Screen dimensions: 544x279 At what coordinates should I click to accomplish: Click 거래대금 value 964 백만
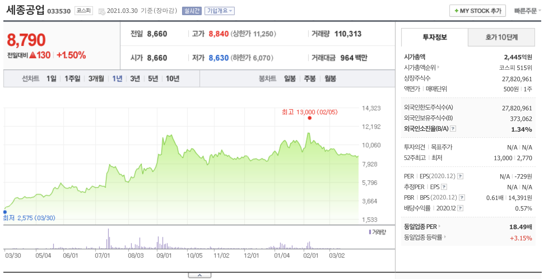[x=354, y=58]
